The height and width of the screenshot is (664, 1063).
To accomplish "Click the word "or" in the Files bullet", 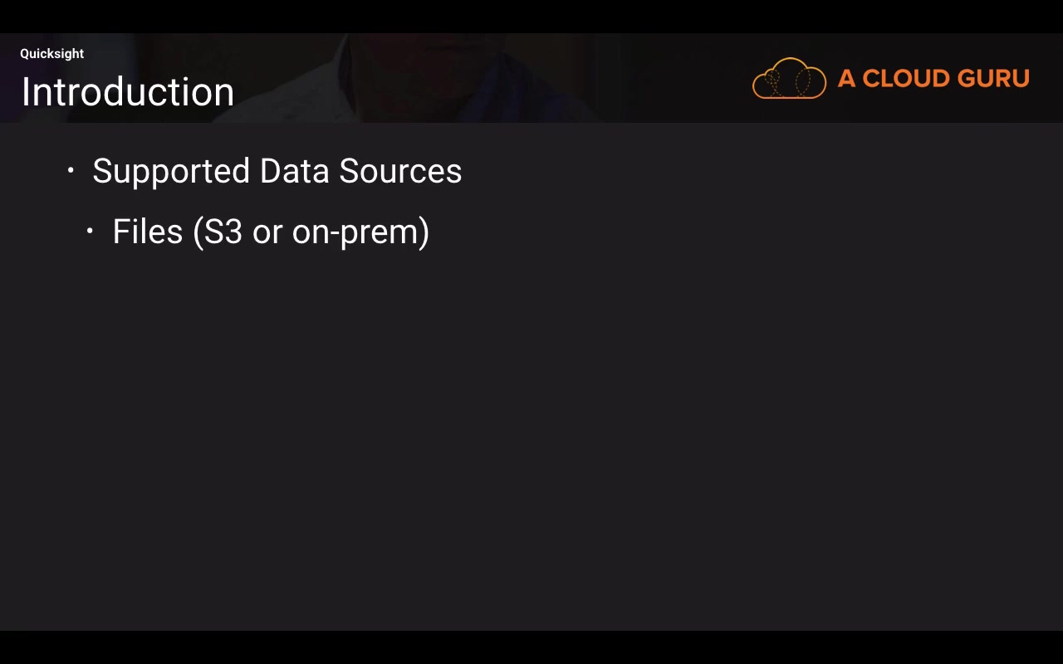I will tap(267, 232).
